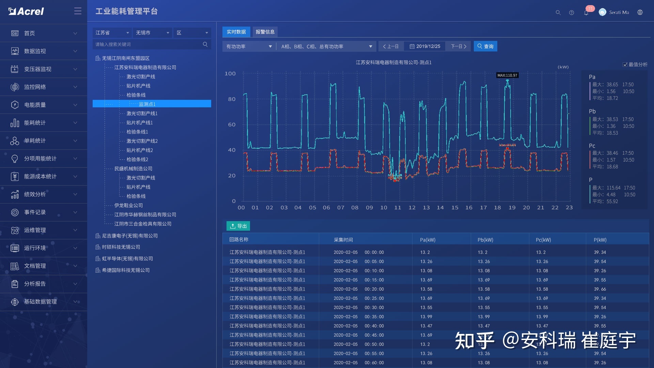Screen dimensions: 654x368
Task: Click the 能源成本统计 yen icon
Action: 15,177
